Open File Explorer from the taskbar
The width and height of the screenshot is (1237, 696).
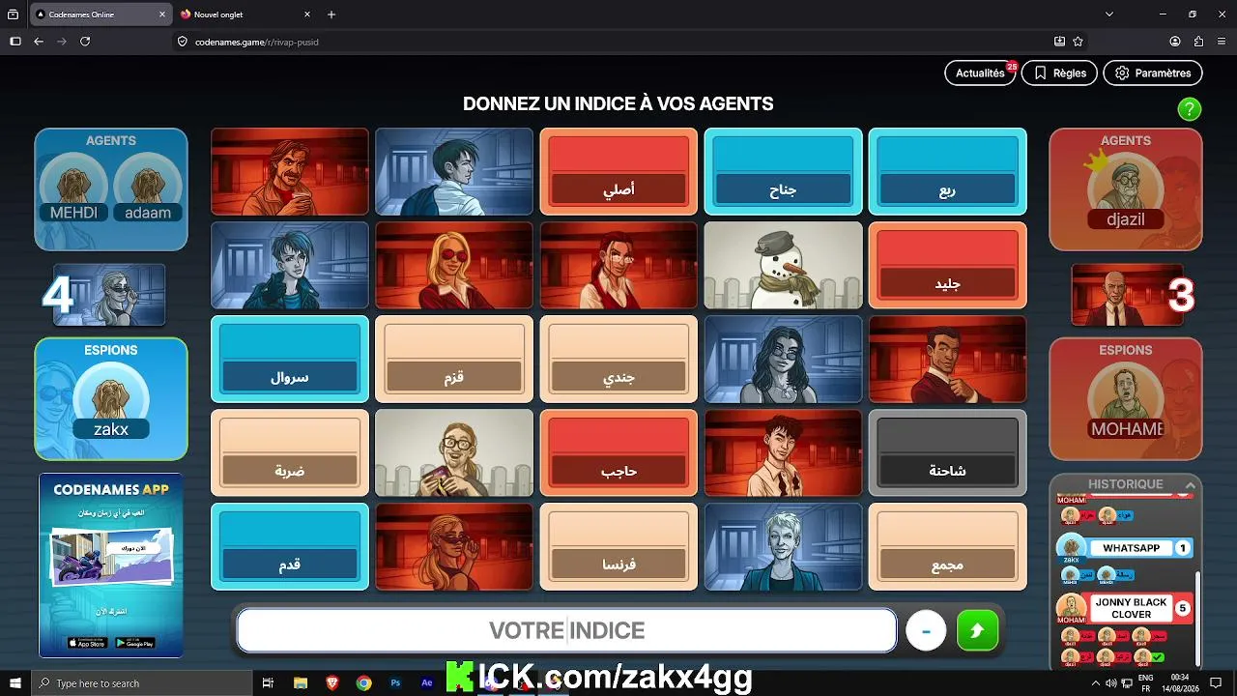300,683
